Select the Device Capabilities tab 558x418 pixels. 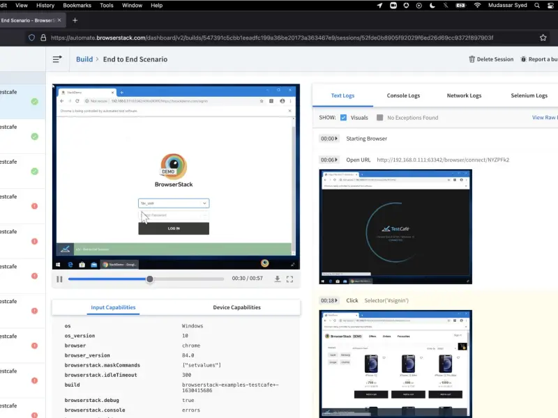pyautogui.click(x=236, y=307)
